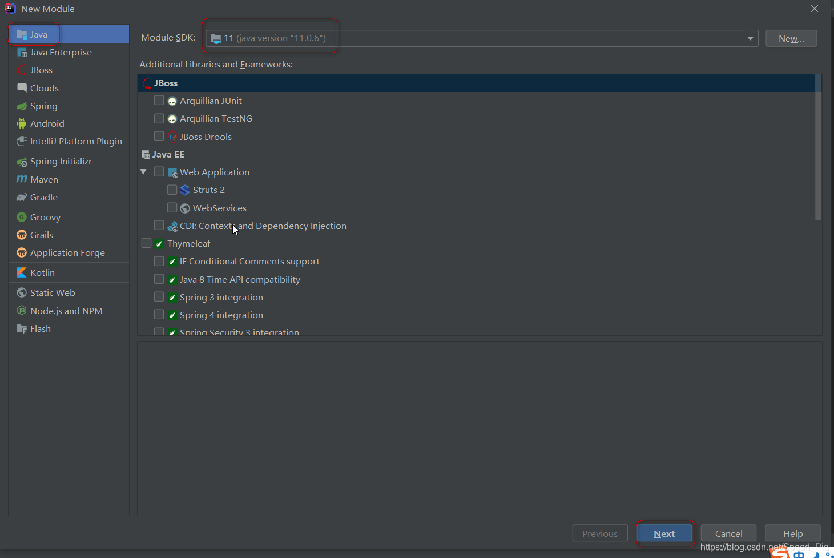Click the Kotlin logo icon
Viewport: 834px width, 558px height.
[x=22, y=272]
